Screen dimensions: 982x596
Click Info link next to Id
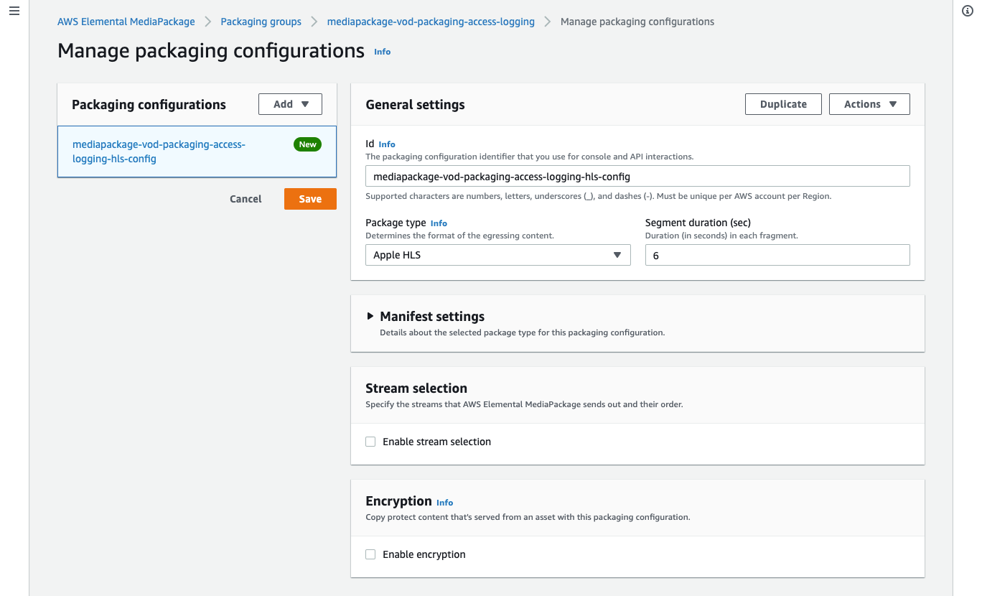click(387, 144)
